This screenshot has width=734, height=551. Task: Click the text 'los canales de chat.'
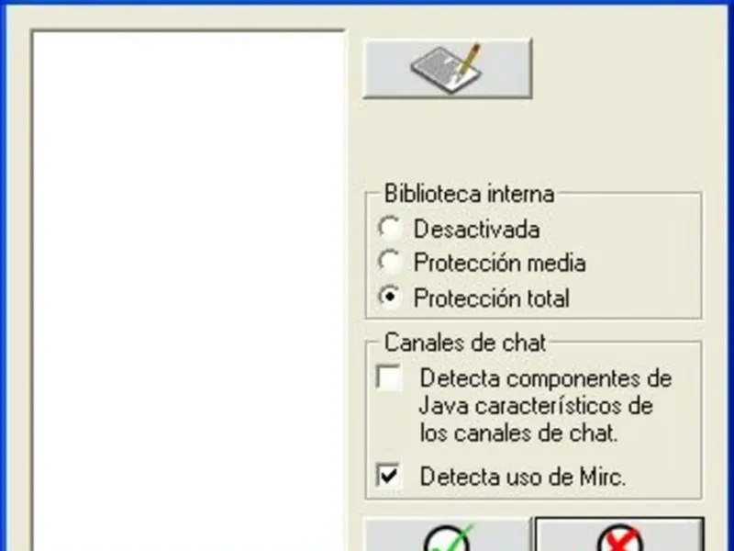tap(519, 433)
